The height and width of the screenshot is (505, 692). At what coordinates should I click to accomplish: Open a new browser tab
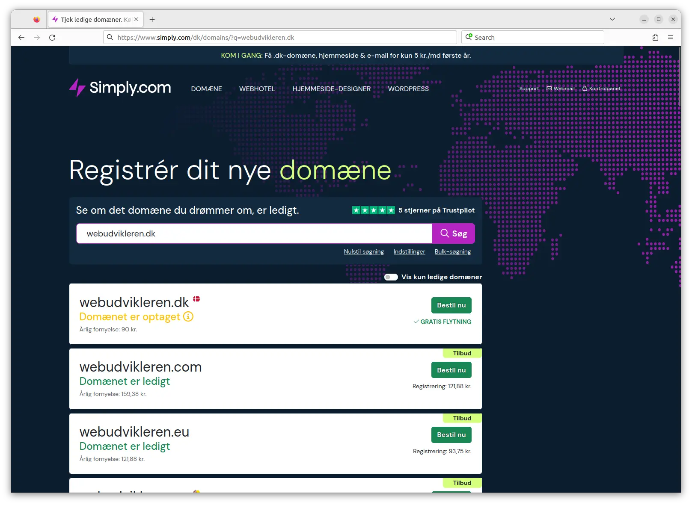[x=152, y=19]
